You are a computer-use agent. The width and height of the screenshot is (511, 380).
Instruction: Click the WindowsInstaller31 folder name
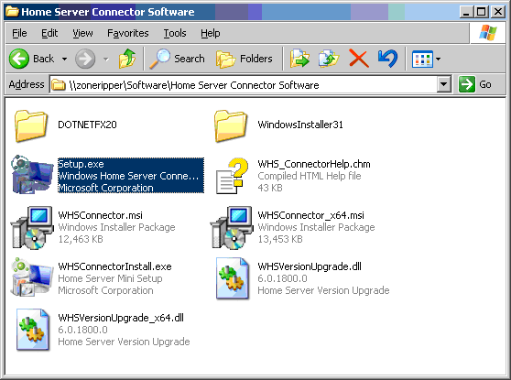point(300,125)
